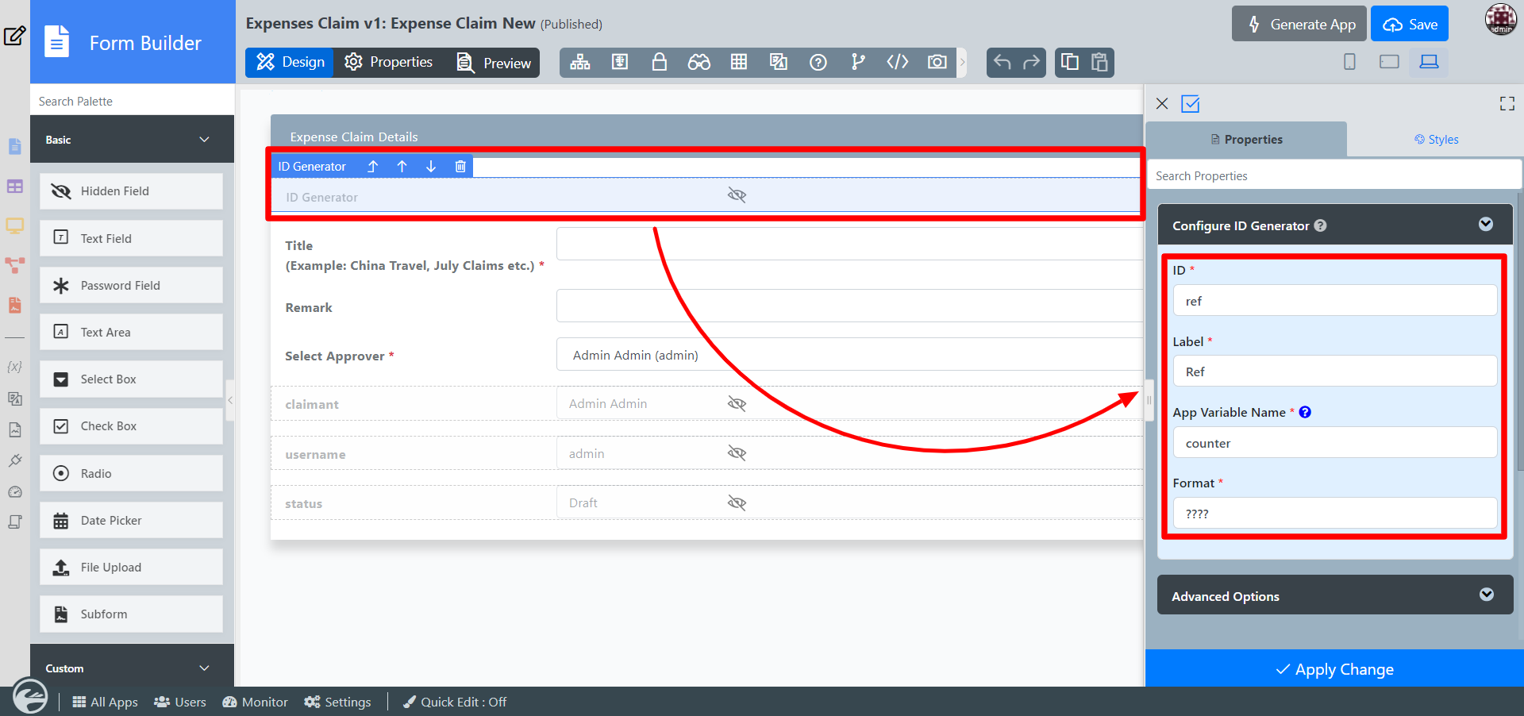Click the lock permission icon in toolbar

tap(659, 62)
